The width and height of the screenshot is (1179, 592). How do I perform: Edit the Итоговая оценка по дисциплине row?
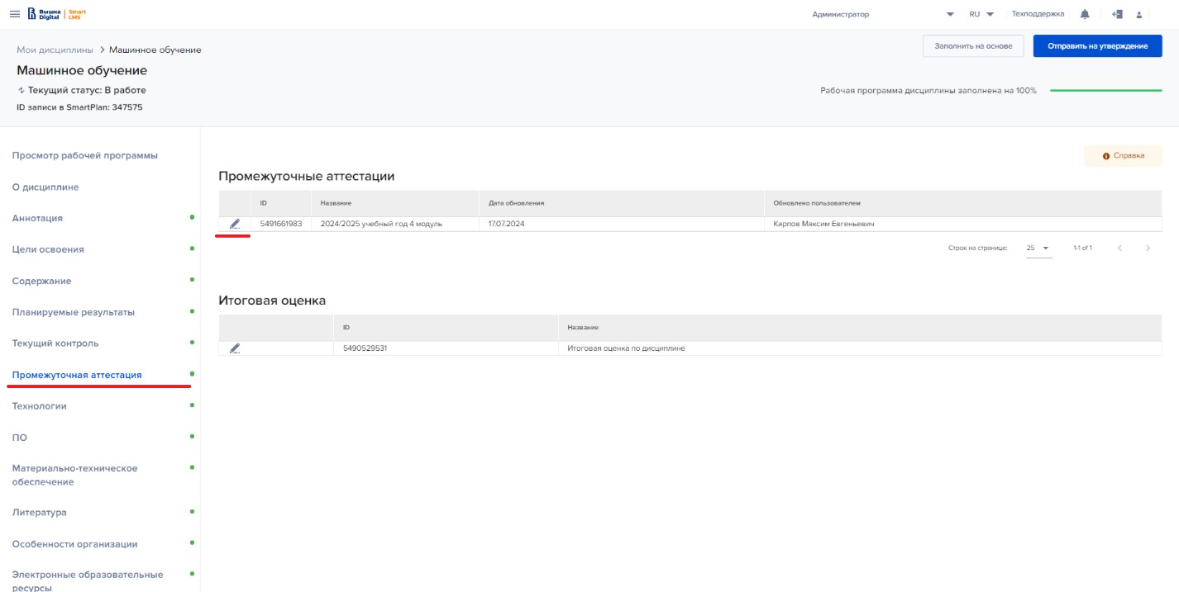[x=235, y=348]
